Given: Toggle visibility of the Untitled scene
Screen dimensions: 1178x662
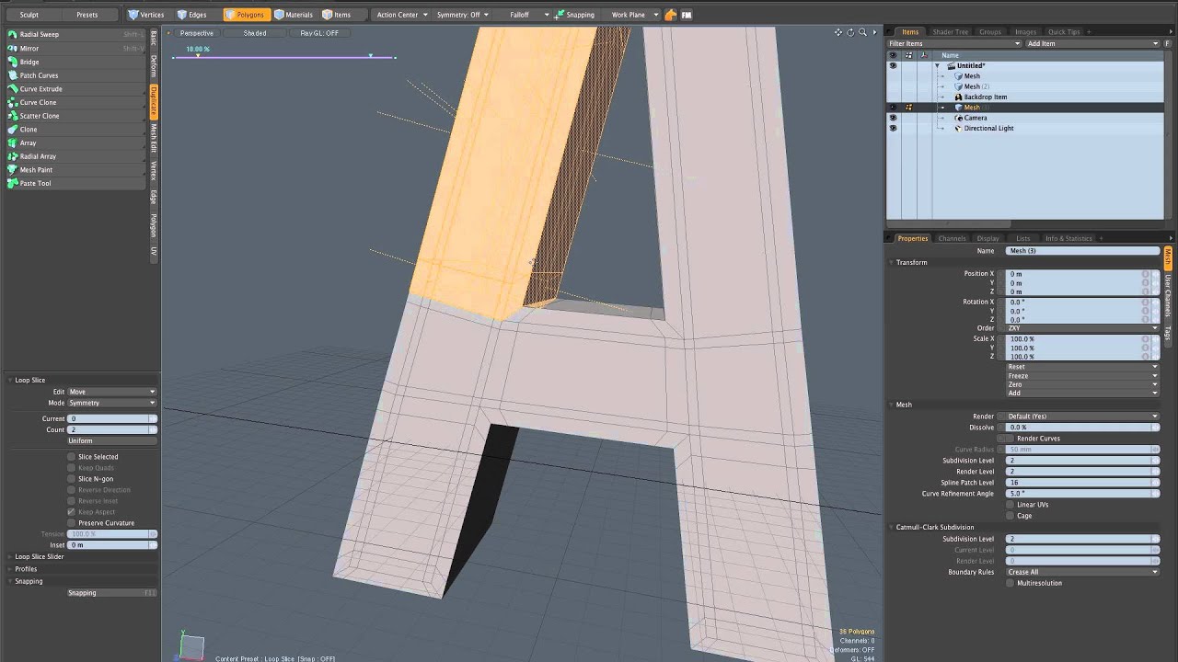Looking at the screenshot, I should coord(893,66).
